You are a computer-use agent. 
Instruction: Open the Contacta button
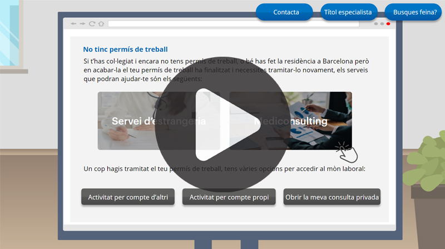285,12
